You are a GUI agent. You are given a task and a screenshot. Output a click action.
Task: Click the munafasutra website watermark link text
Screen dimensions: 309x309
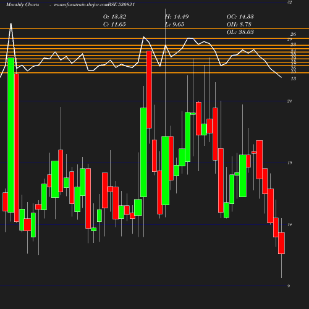pyautogui.click(x=81, y=4)
